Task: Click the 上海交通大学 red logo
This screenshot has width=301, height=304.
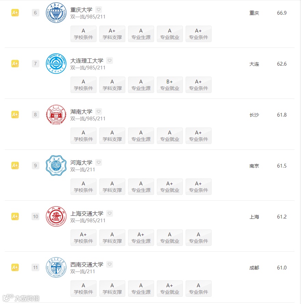Action: [x=56, y=216]
